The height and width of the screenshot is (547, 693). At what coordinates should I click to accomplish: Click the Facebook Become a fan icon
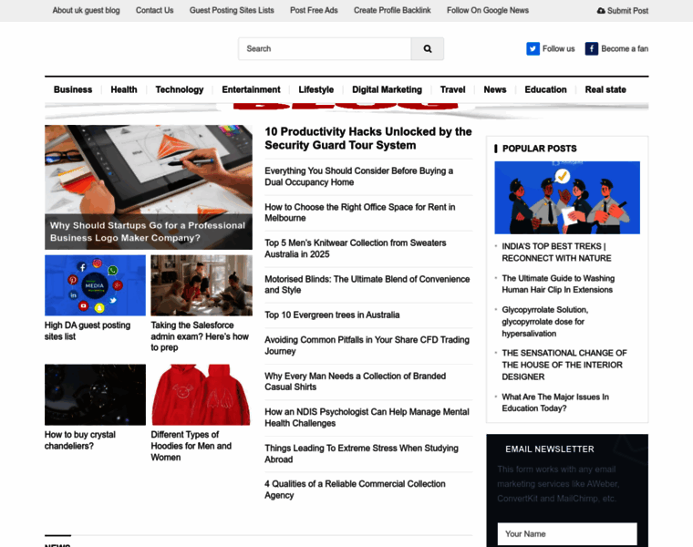(x=592, y=49)
